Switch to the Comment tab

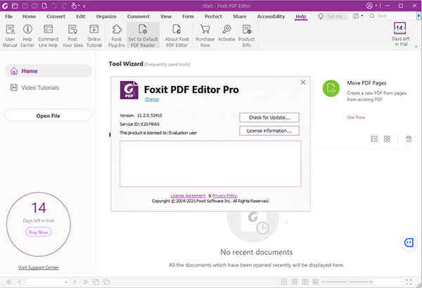(x=139, y=16)
